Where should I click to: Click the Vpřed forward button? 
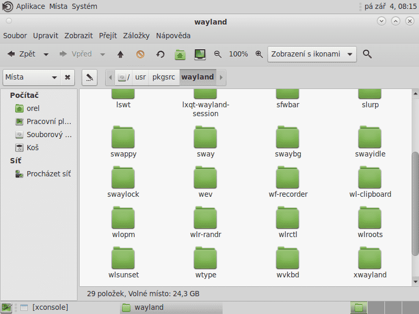click(x=75, y=54)
